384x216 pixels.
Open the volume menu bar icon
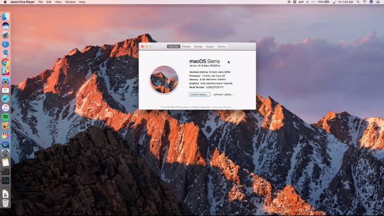313,2
